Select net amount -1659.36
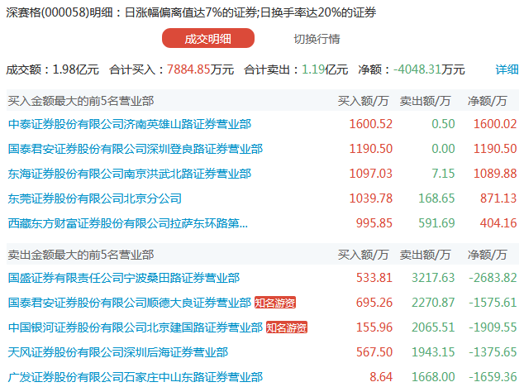This screenshot has width=524, height=387. pyautogui.click(x=493, y=377)
